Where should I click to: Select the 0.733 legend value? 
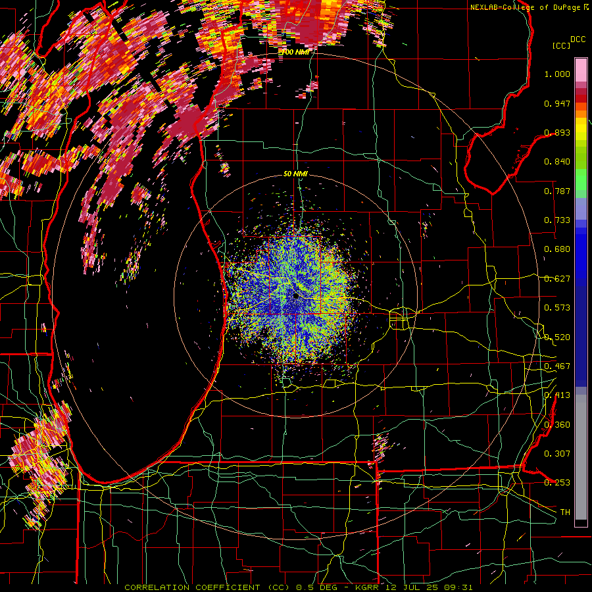[x=557, y=220]
